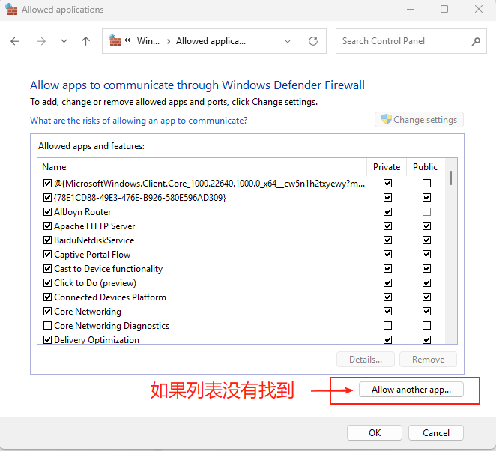The image size is (496, 451).
Task: Toggle BaiduNetdiskService name checkbox
Action: click(x=47, y=240)
